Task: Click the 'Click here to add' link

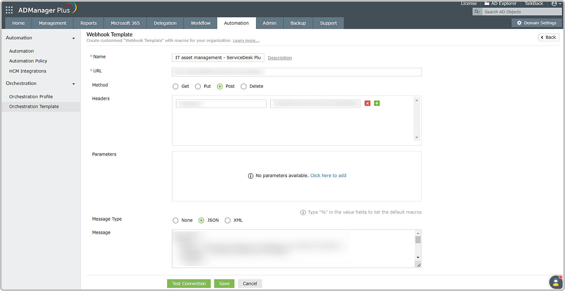Action: (x=328, y=176)
